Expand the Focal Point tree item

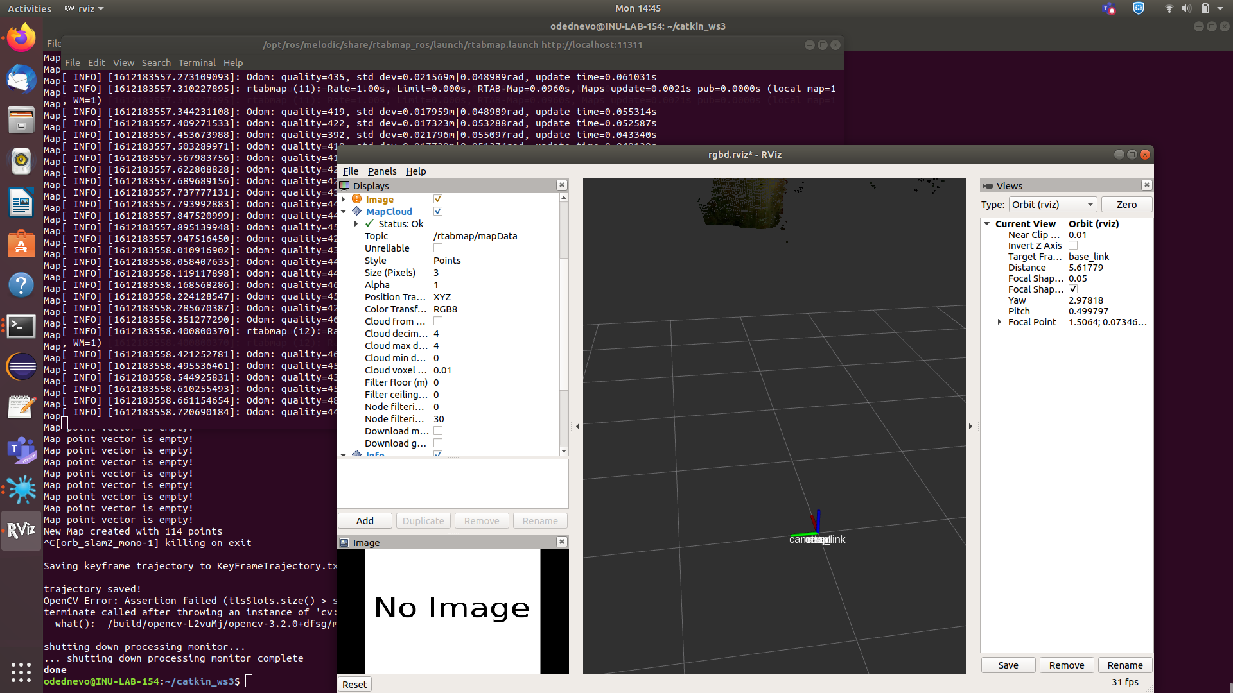pos(999,322)
